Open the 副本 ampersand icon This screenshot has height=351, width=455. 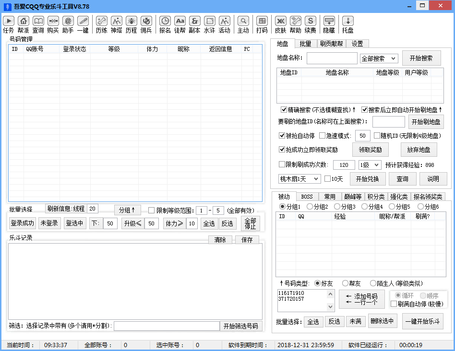194,24
